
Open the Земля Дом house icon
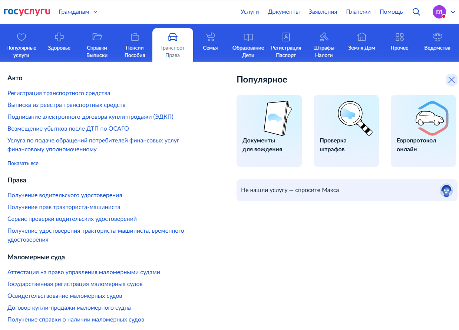click(x=361, y=37)
